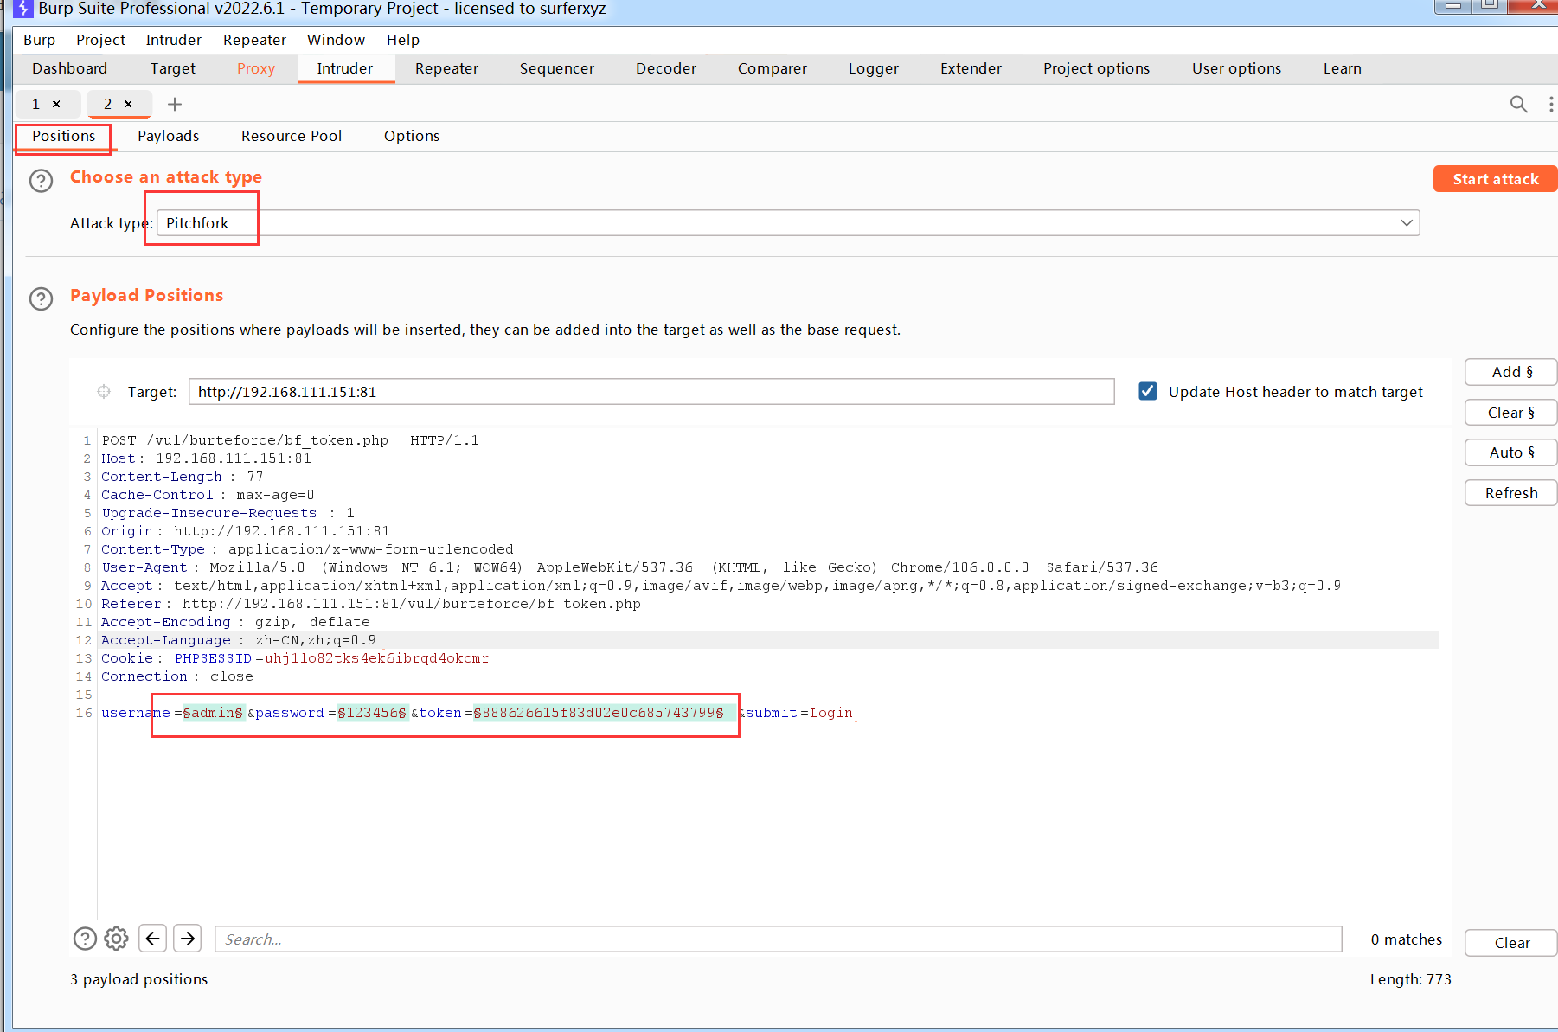This screenshot has height=1032, width=1558.
Task: Click the Search text field at bottom
Action: [x=778, y=939]
